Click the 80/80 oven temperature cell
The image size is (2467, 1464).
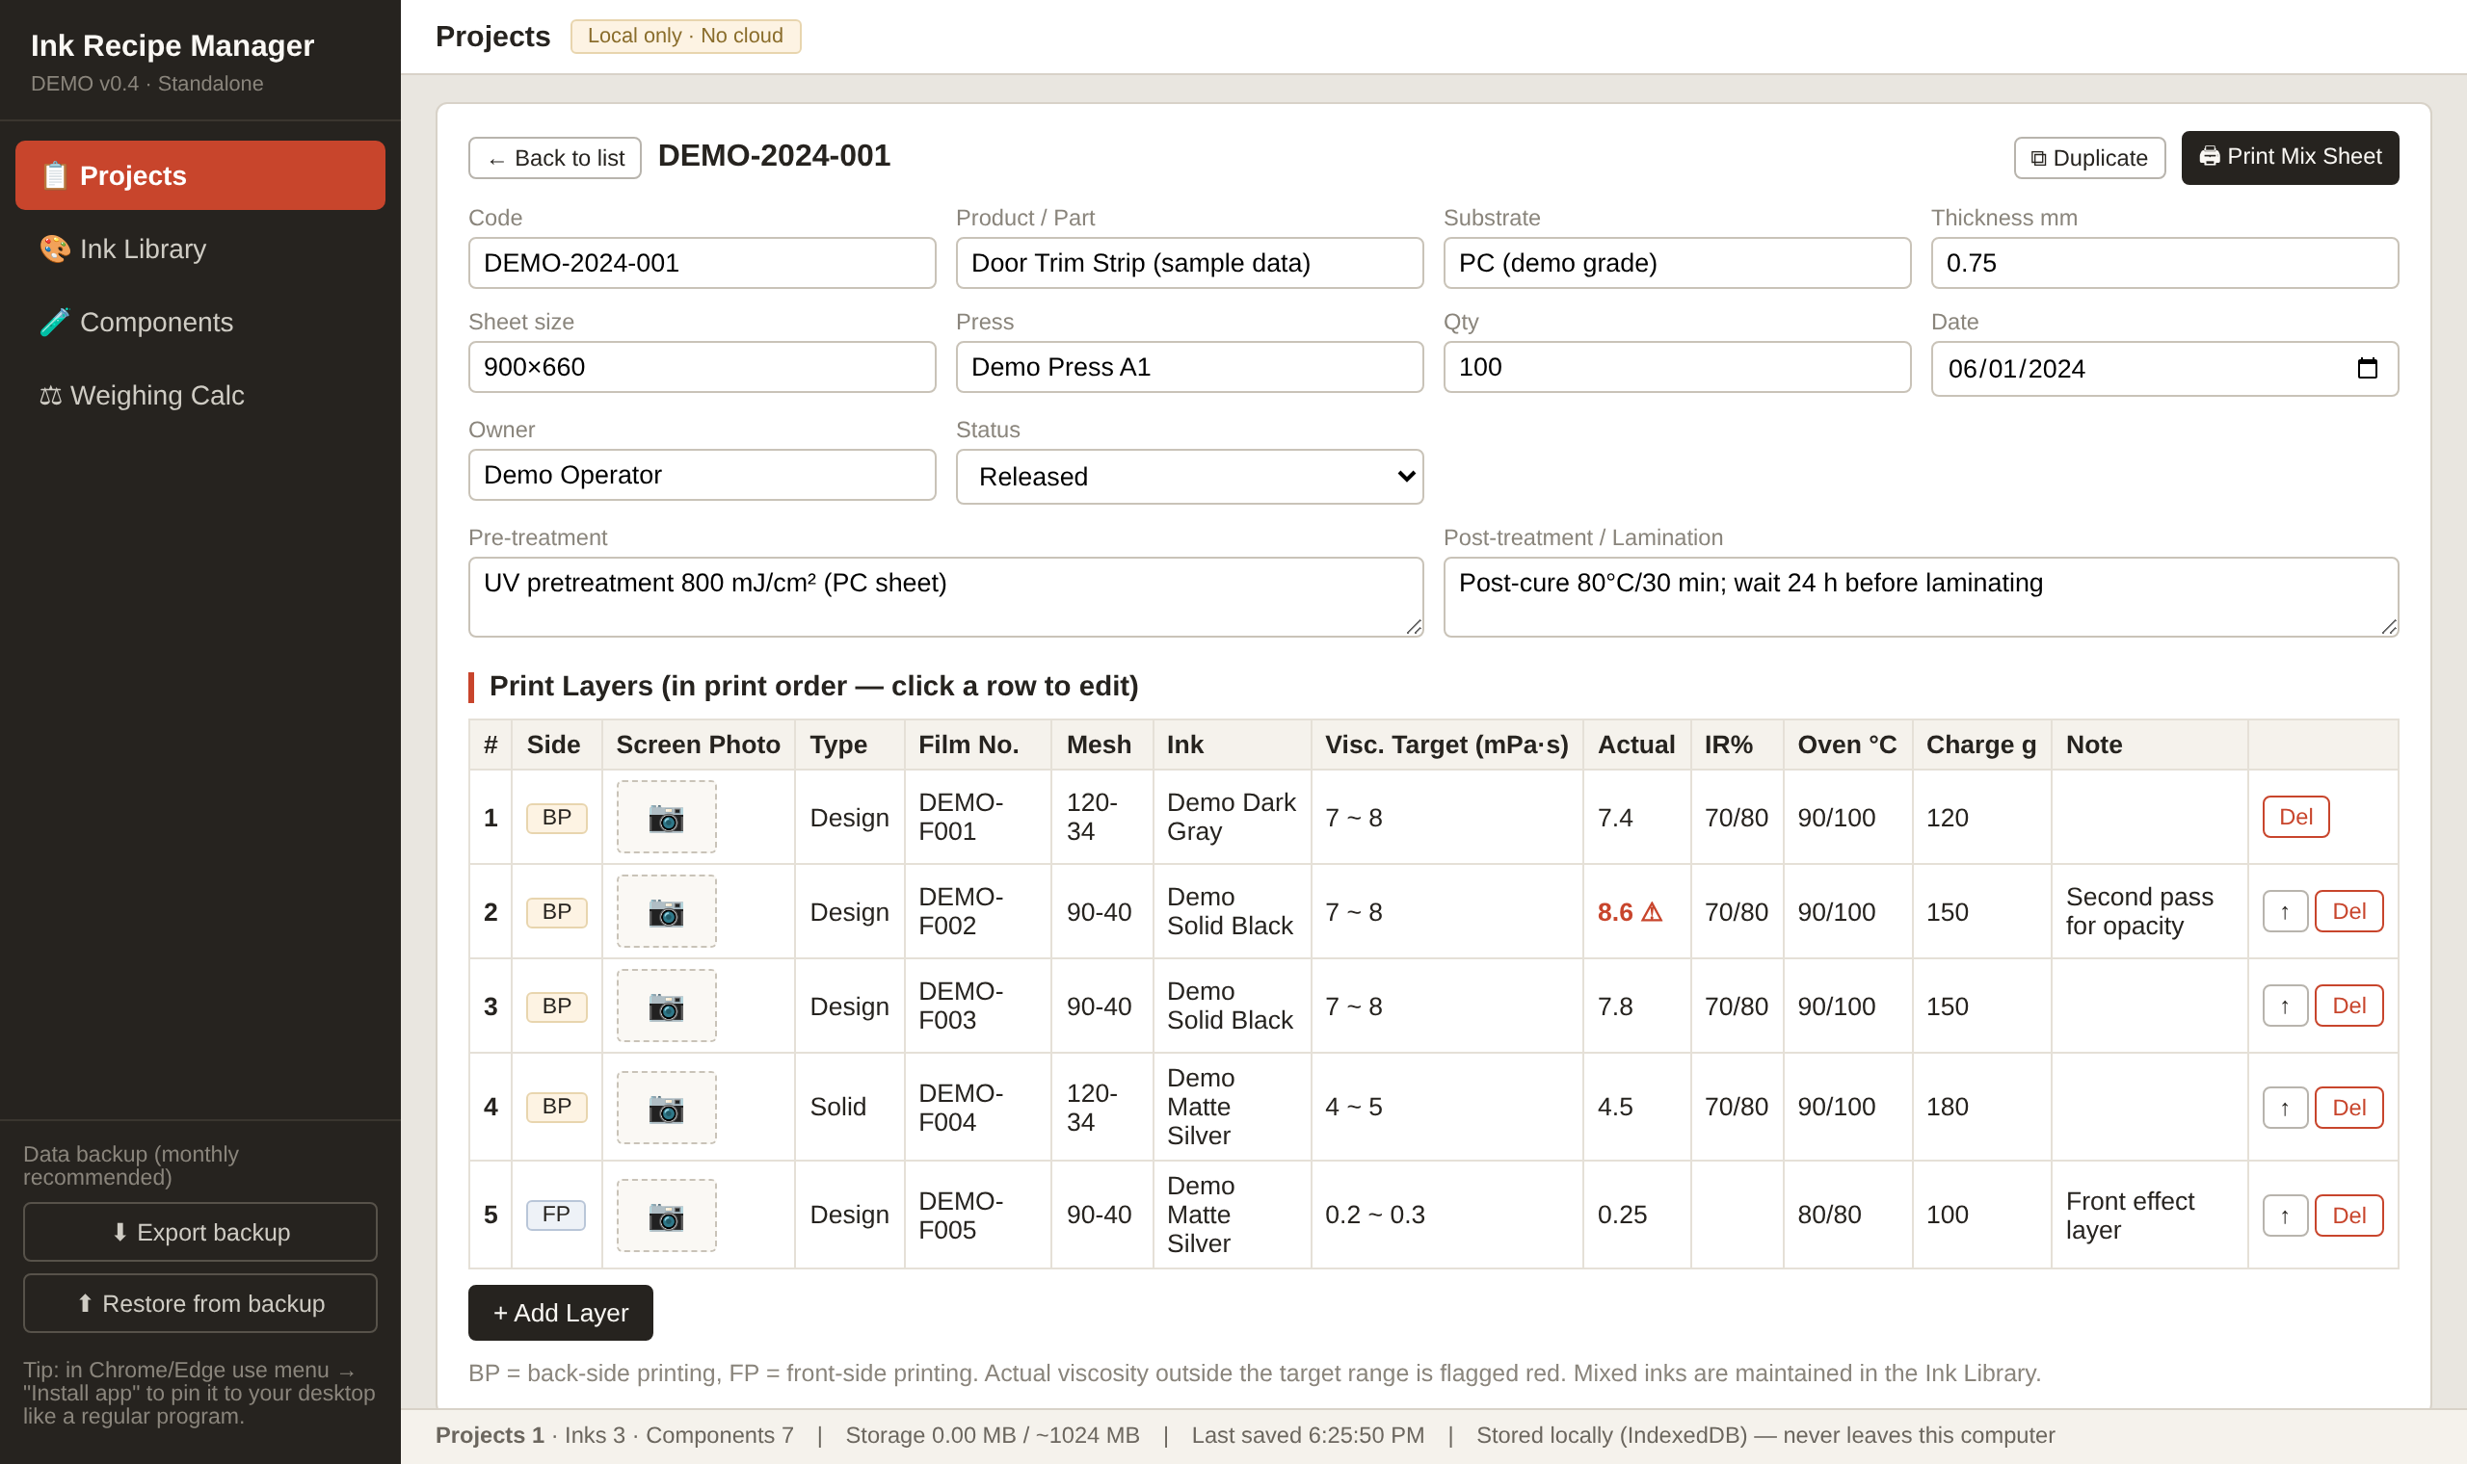click(1846, 1215)
